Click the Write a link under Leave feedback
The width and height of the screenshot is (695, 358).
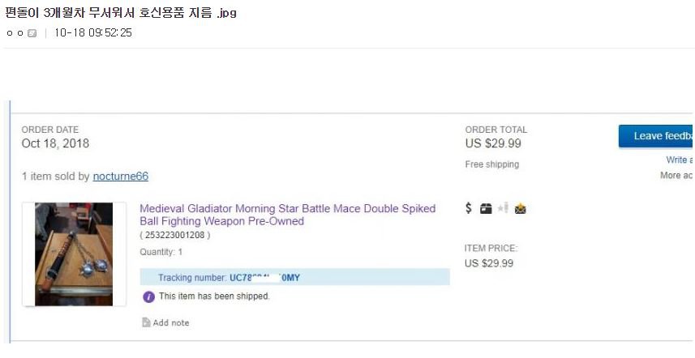679,160
